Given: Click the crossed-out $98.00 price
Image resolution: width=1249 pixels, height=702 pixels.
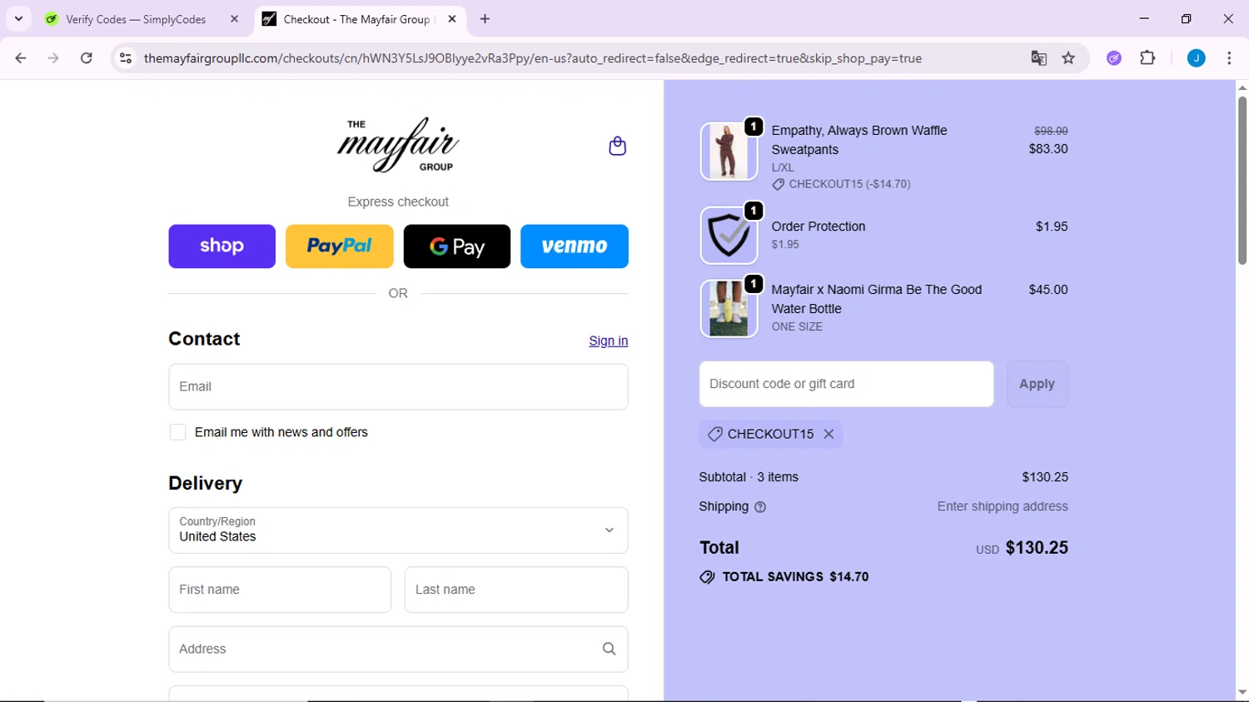Looking at the screenshot, I should click(1051, 131).
